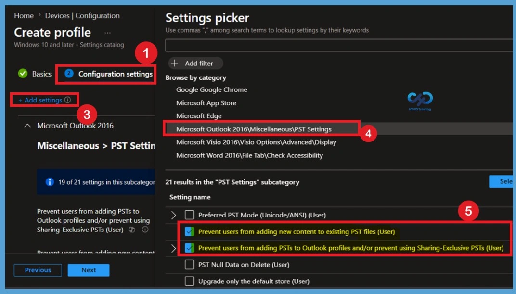Screen dimensions: 516x294
Task: Click the info icon beside Sharing-Exclusive PSTs setting
Action: click(x=145, y=230)
